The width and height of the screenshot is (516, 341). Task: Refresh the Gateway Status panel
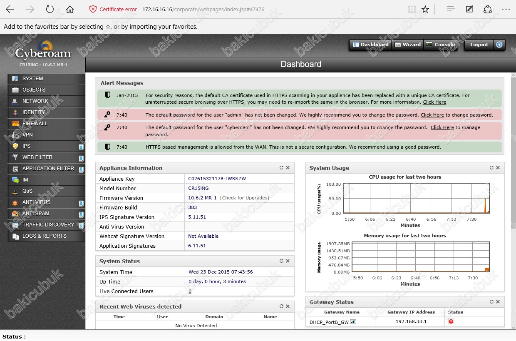tap(491, 301)
